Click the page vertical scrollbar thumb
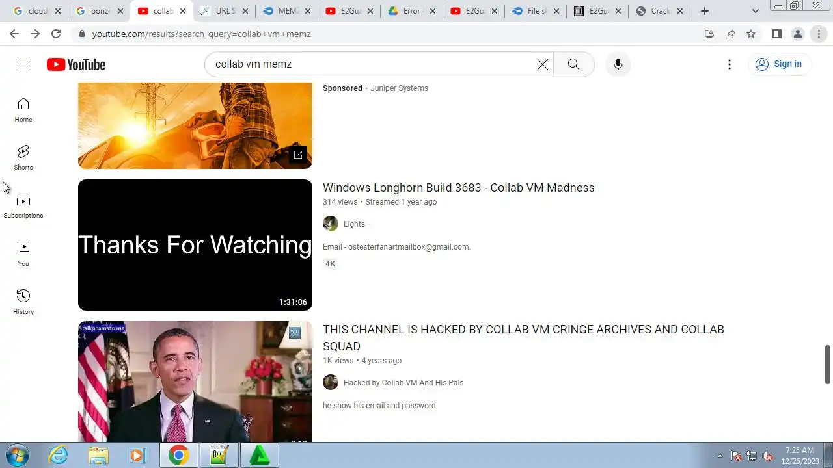The width and height of the screenshot is (833, 468). [x=828, y=365]
